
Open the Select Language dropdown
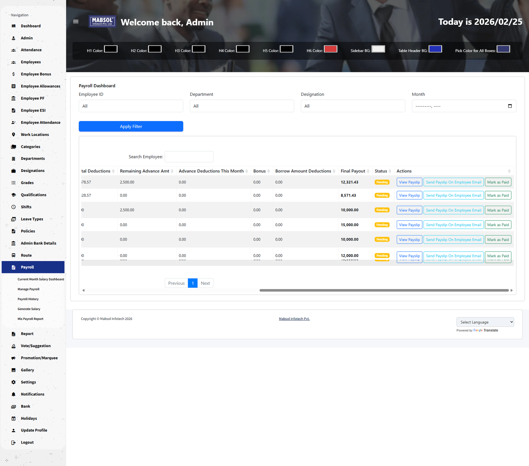pyautogui.click(x=485, y=322)
